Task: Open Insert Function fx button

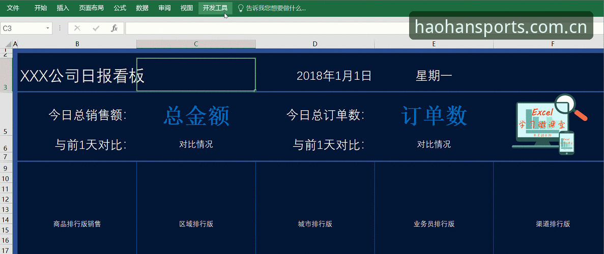Action: pyautogui.click(x=114, y=28)
